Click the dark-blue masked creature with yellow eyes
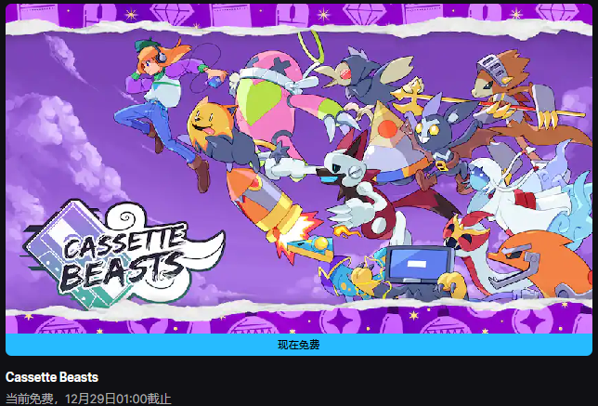Screen dimensions: 598x406 click(x=436, y=130)
